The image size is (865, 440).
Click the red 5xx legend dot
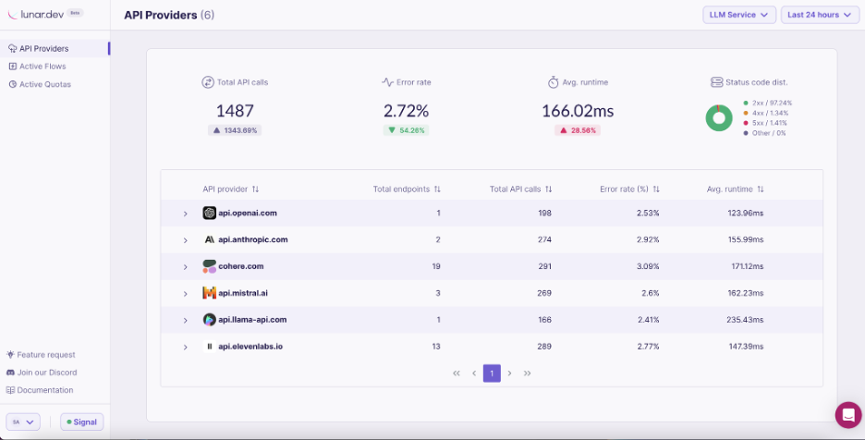(746, 123)
